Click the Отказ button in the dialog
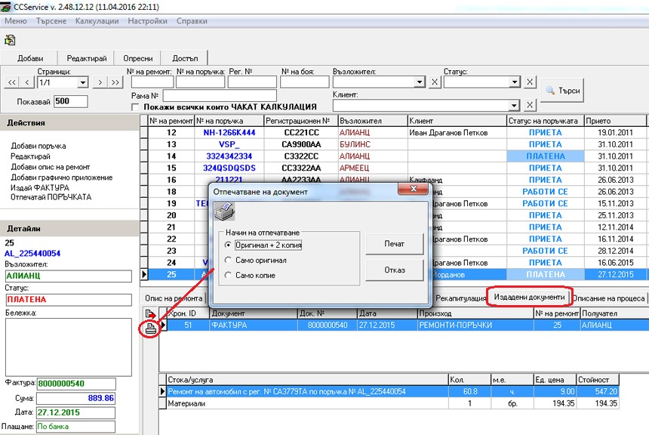 point(395,270)
